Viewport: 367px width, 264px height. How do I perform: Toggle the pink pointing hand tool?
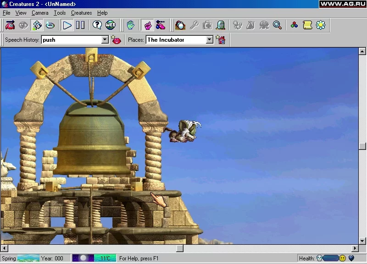click(x=147, y=25)
